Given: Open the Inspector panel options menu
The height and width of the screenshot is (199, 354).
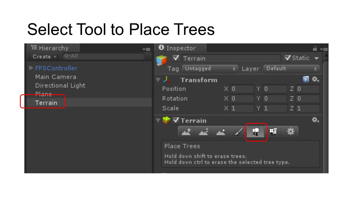Looking at the screenshot, I should (324, 49).
